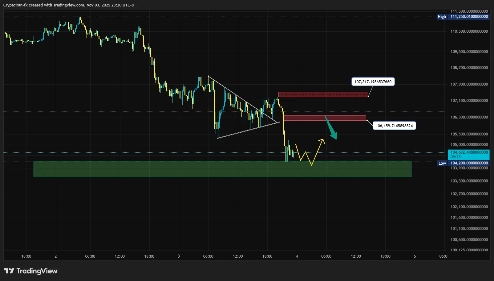Select the 106,159.7145898824 price callout
The image size is (494, 281).
tap(394, 126)
